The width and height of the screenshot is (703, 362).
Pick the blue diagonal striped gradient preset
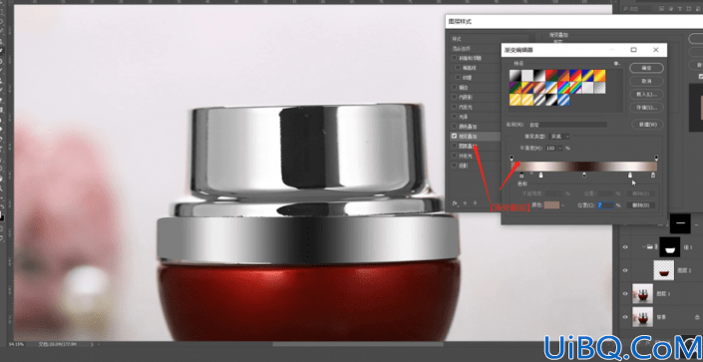(x=563, y=100)
